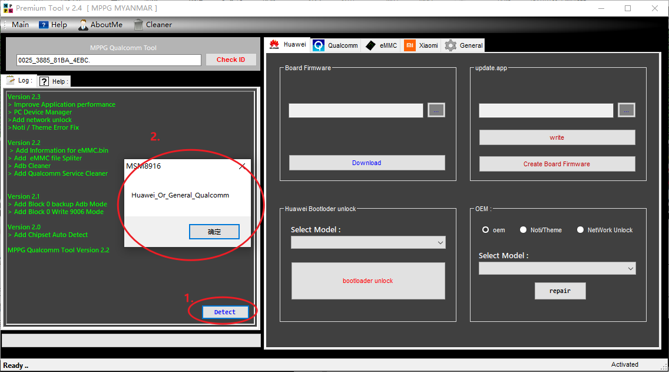669x372 pixels.
Task: Click the General gear icon
Action: (x=451, y=45)
